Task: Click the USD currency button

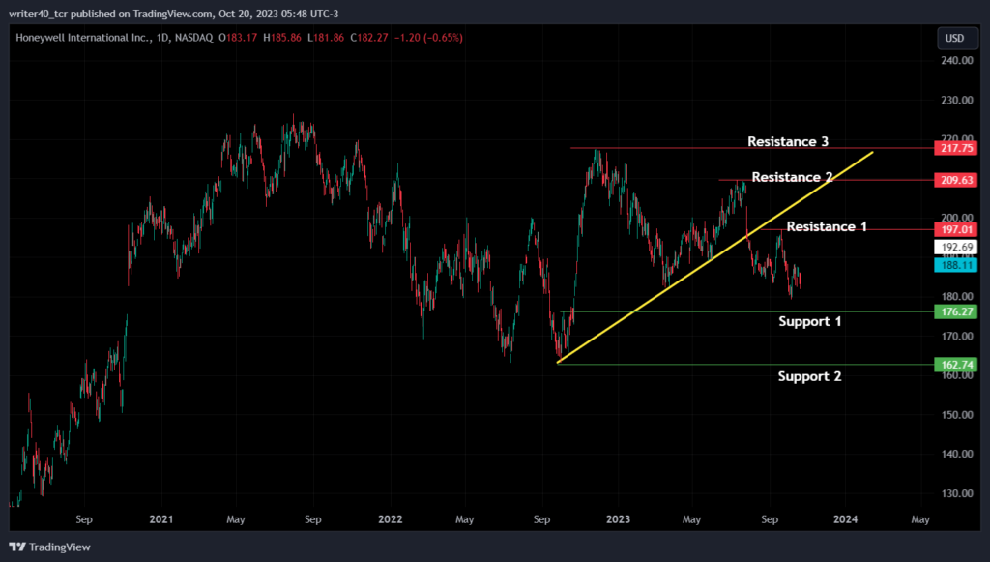Action: (x=957, y=38)
